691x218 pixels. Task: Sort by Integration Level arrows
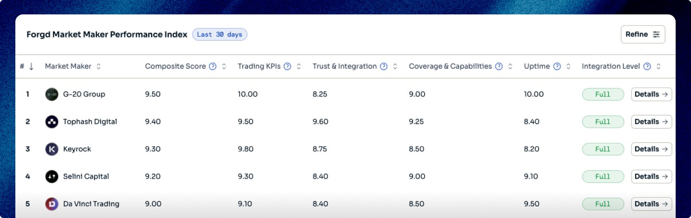(658, 67)
